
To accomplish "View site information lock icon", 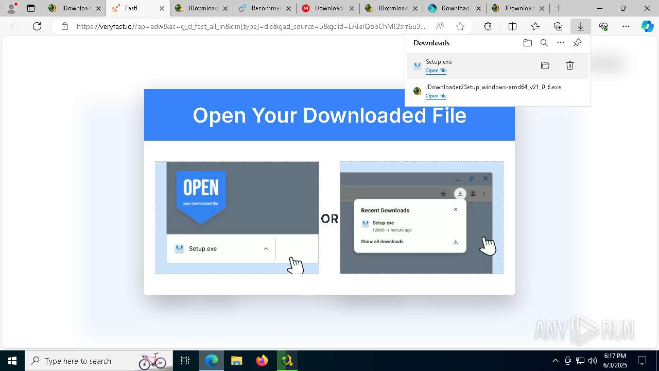I will click(x=64, y=26).
